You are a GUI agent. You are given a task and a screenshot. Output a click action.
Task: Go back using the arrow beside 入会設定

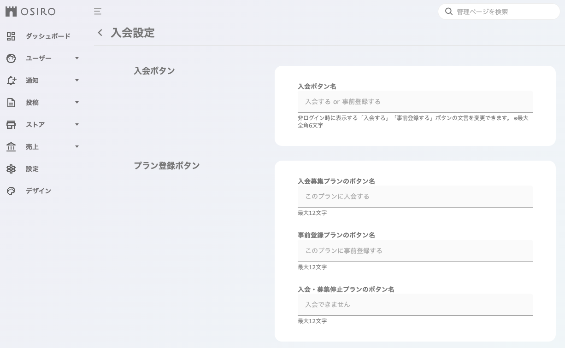(x=100, y=33)
